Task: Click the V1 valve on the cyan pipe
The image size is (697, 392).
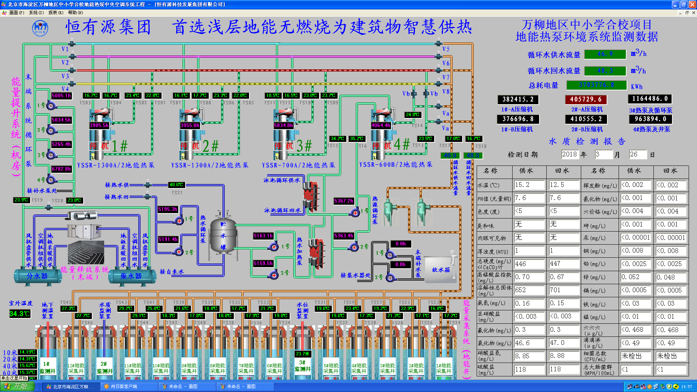Action: coord(72,44)
